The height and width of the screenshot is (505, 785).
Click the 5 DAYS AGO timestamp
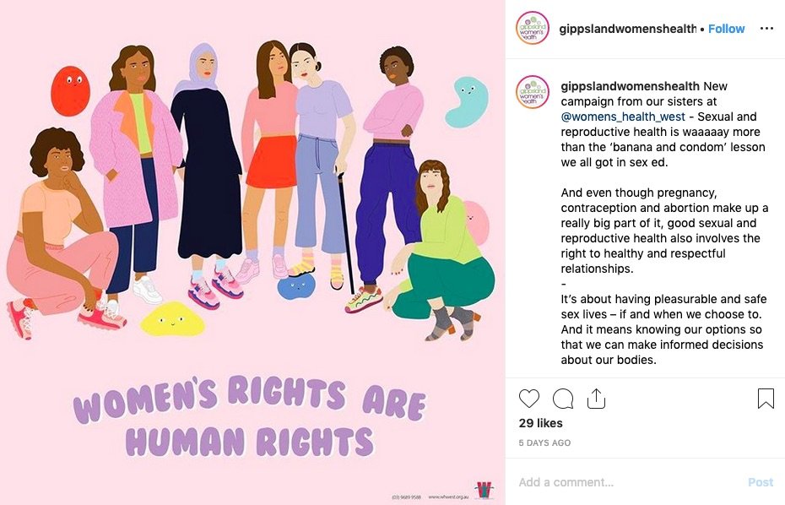click(x=544, y=443)
